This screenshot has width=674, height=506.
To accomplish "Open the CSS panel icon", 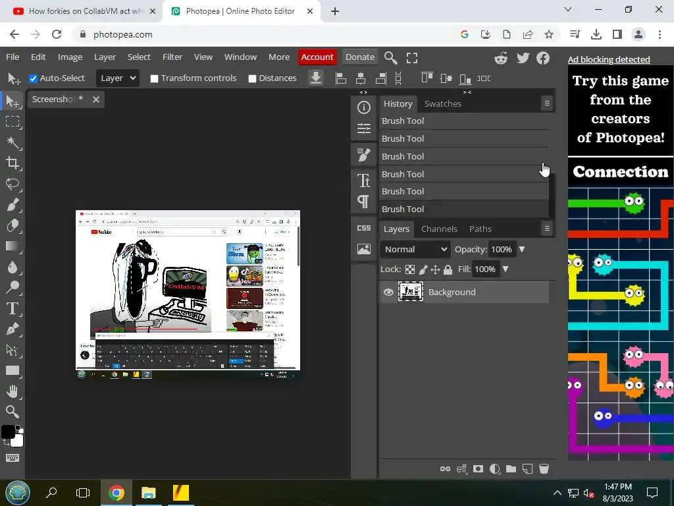I will (x=363, y=228).
